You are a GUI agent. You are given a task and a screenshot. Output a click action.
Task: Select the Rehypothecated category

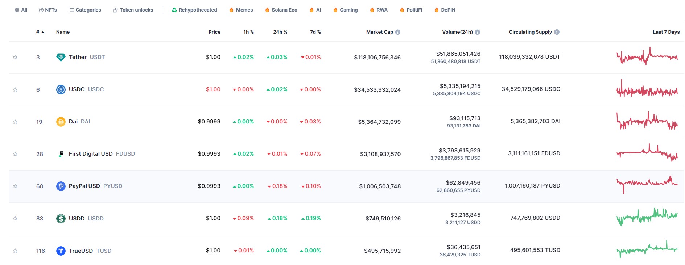pos(194,10)
